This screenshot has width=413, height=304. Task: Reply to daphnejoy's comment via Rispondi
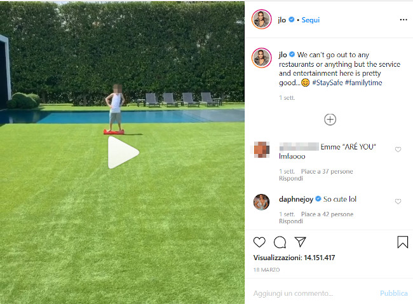[291, 221]
